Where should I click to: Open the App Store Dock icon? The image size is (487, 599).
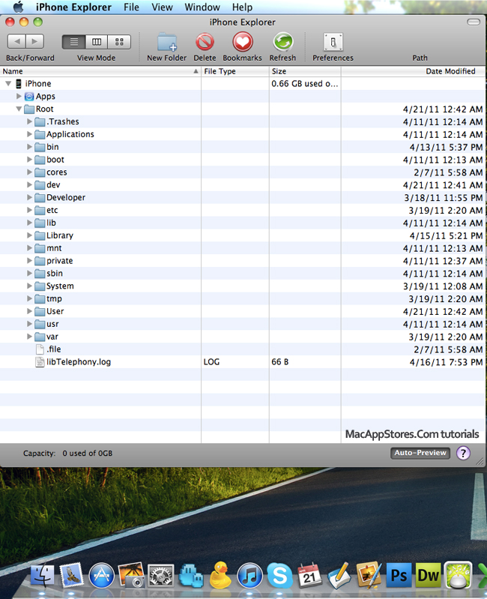pyautogui.click(x=102, y=576)
